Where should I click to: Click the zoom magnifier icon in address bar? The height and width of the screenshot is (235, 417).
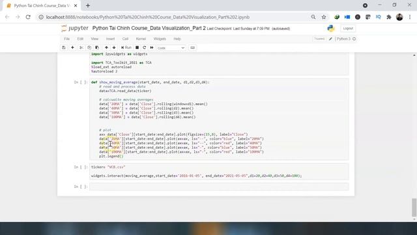pyautogui.click(x=313, y=17)
